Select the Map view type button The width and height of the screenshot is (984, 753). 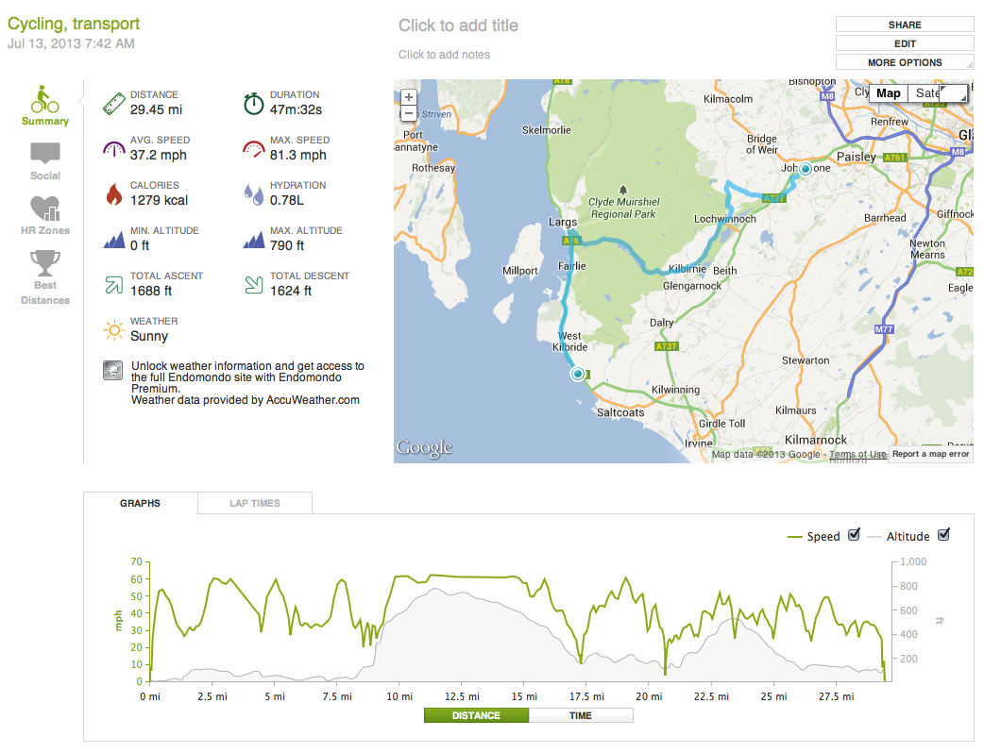(x=888, y=93)
